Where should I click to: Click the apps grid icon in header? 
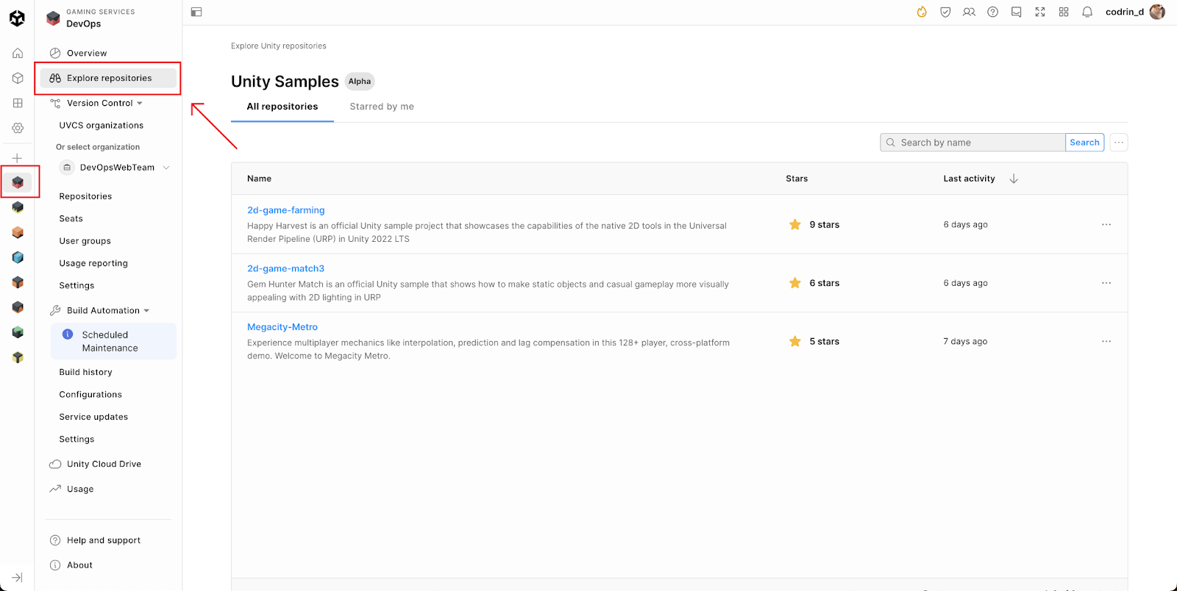click(x=1064, y=12)
